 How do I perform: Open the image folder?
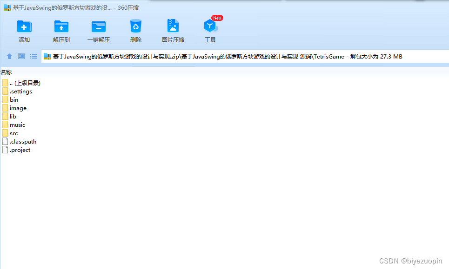tap(18, 108)
